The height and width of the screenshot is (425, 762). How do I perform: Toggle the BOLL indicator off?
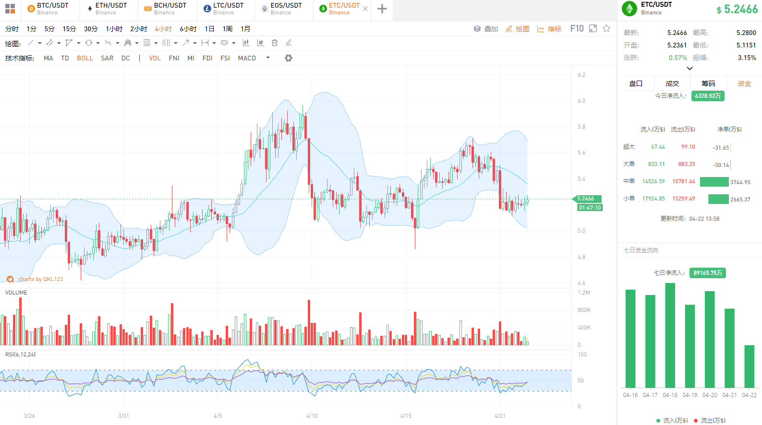85,58
